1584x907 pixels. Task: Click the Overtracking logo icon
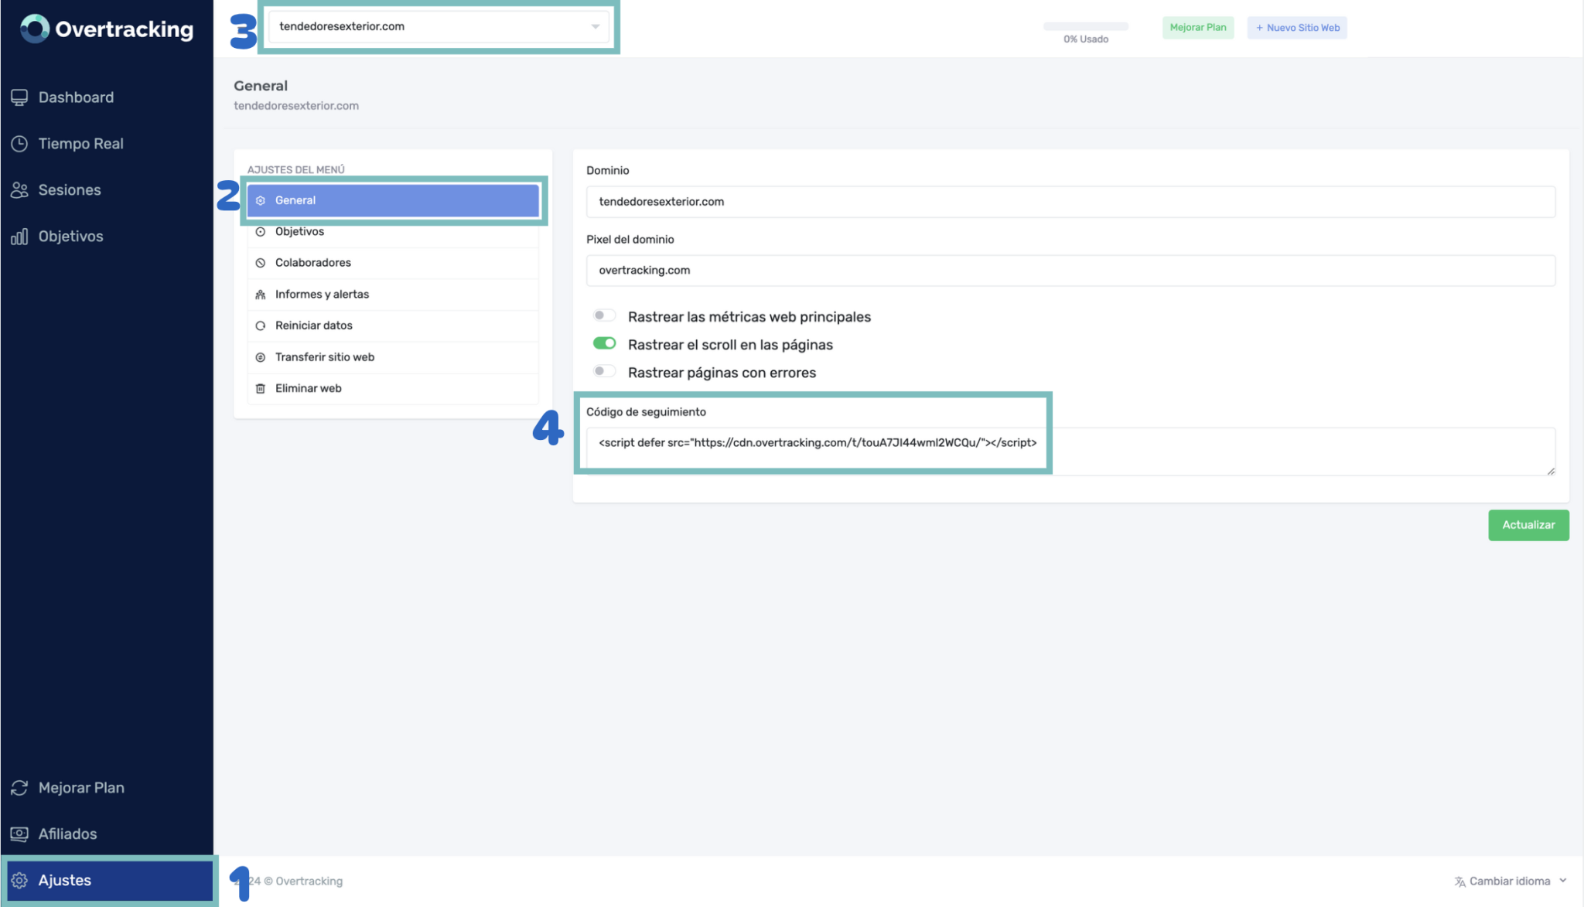[x=35, y=29]
